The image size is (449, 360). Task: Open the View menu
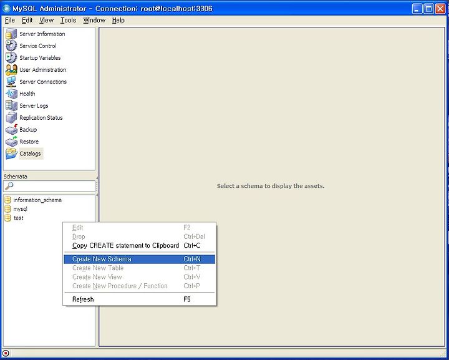[46, 21]
